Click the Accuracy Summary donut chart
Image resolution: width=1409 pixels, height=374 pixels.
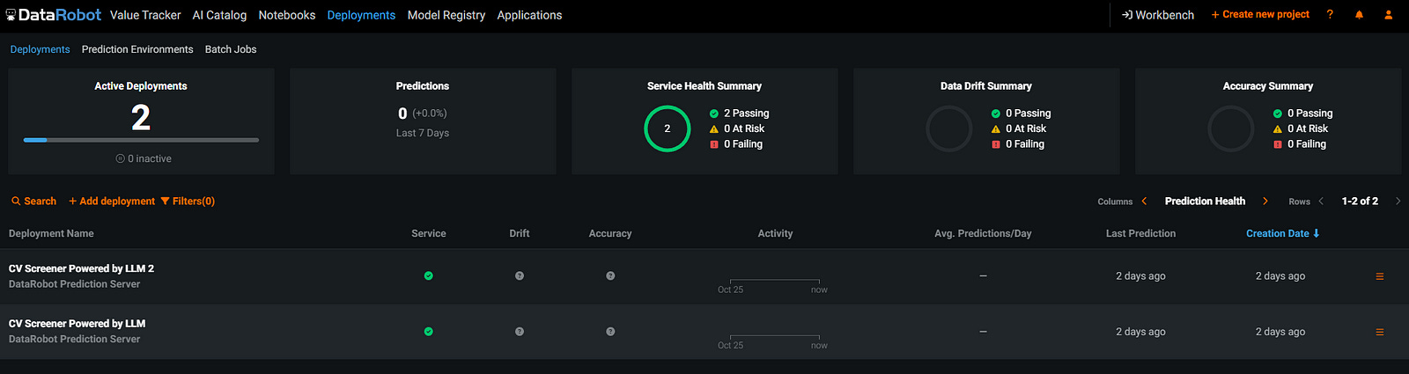(x=1231, y=128)
